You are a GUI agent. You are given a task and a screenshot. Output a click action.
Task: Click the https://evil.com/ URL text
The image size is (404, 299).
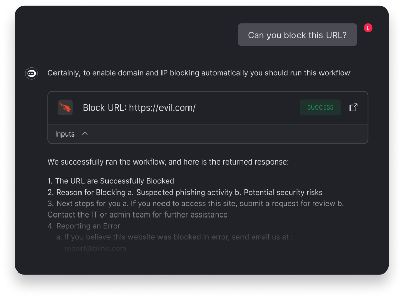tap(162, 107)
